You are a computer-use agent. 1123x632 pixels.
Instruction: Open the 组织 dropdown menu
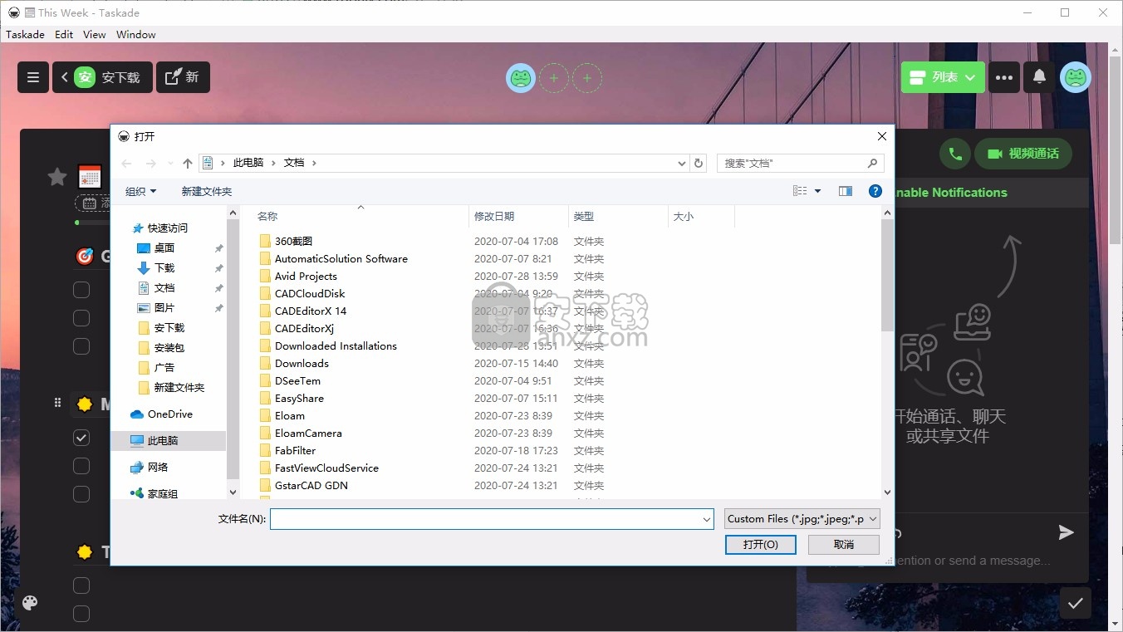point(140,191)
